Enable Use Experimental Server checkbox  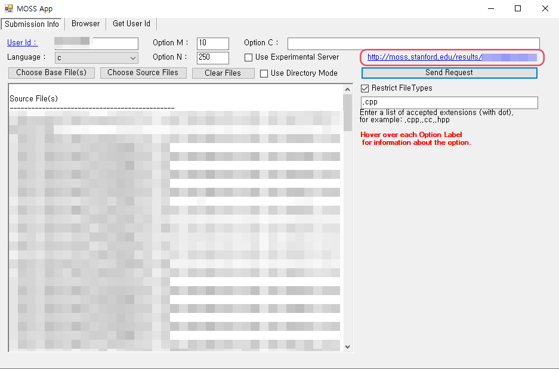pos(249,57)
